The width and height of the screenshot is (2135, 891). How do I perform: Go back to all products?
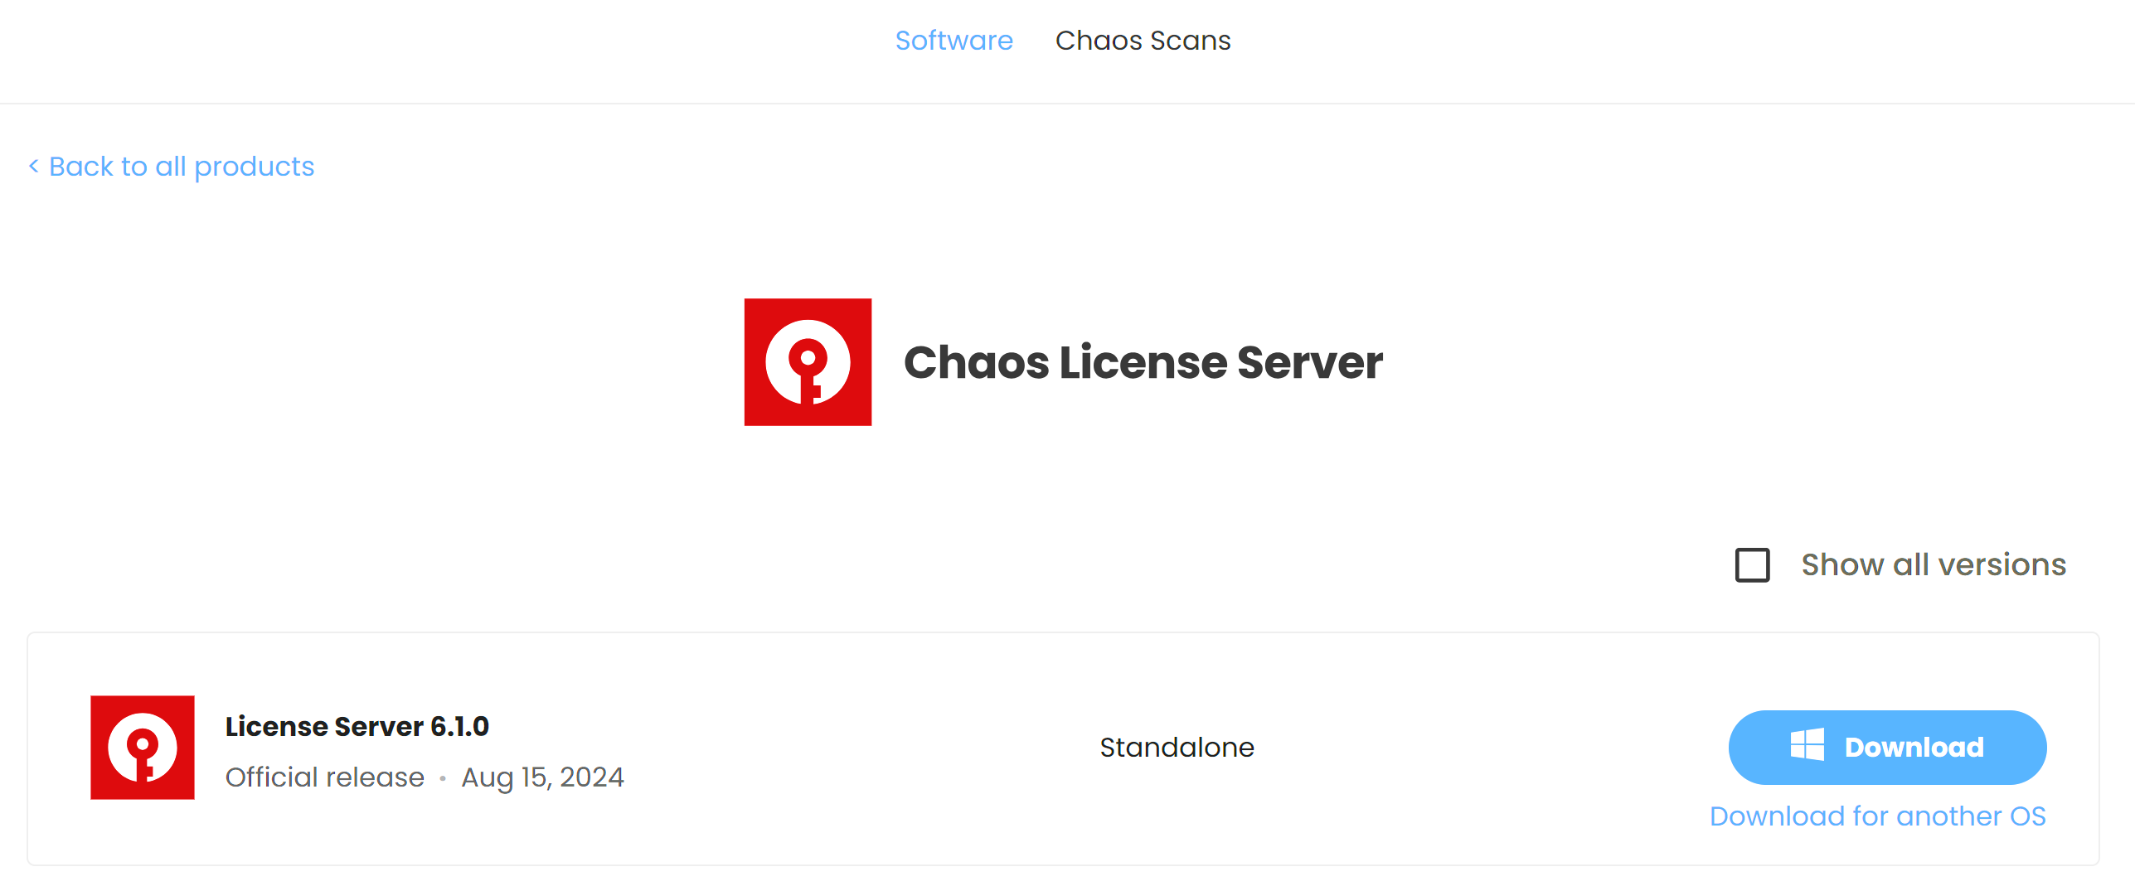pos(172,167)
